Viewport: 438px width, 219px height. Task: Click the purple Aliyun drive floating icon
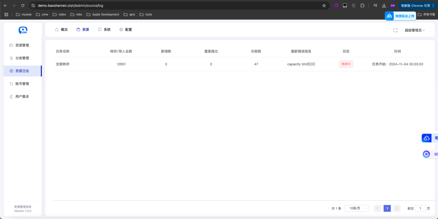(426, 154)
